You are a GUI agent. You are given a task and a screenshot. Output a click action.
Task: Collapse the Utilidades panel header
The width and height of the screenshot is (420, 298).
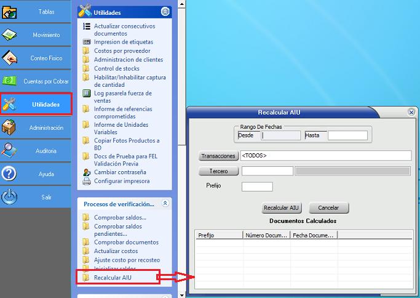(164, 12)
